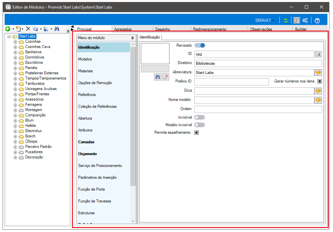The height and width of the screenshot is (232, 333).
Task: Check the Permite espelhamento checkbox
Action: pyautogui.click(x=197, y=132)
